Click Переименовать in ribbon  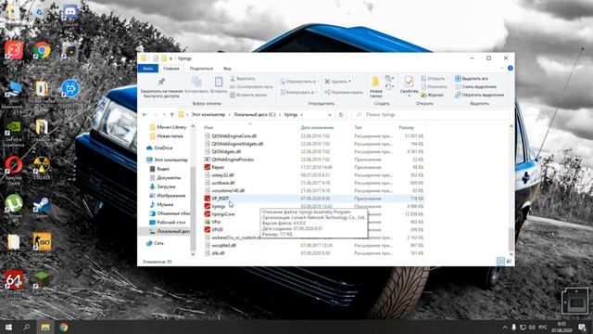coord(344,92)
